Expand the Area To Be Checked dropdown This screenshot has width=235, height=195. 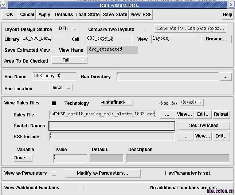click(x=69, y=60)
